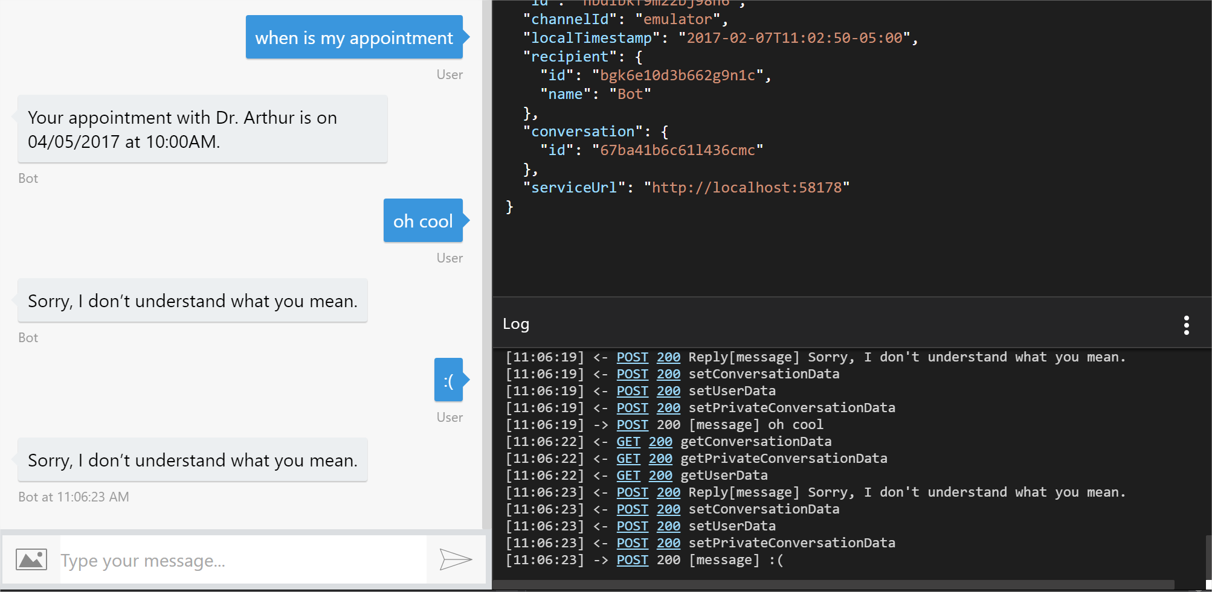The height and width of the screenshot is (592, 1212).
Task: Click the 'emulator' channelId value
Action: [678, 19]
